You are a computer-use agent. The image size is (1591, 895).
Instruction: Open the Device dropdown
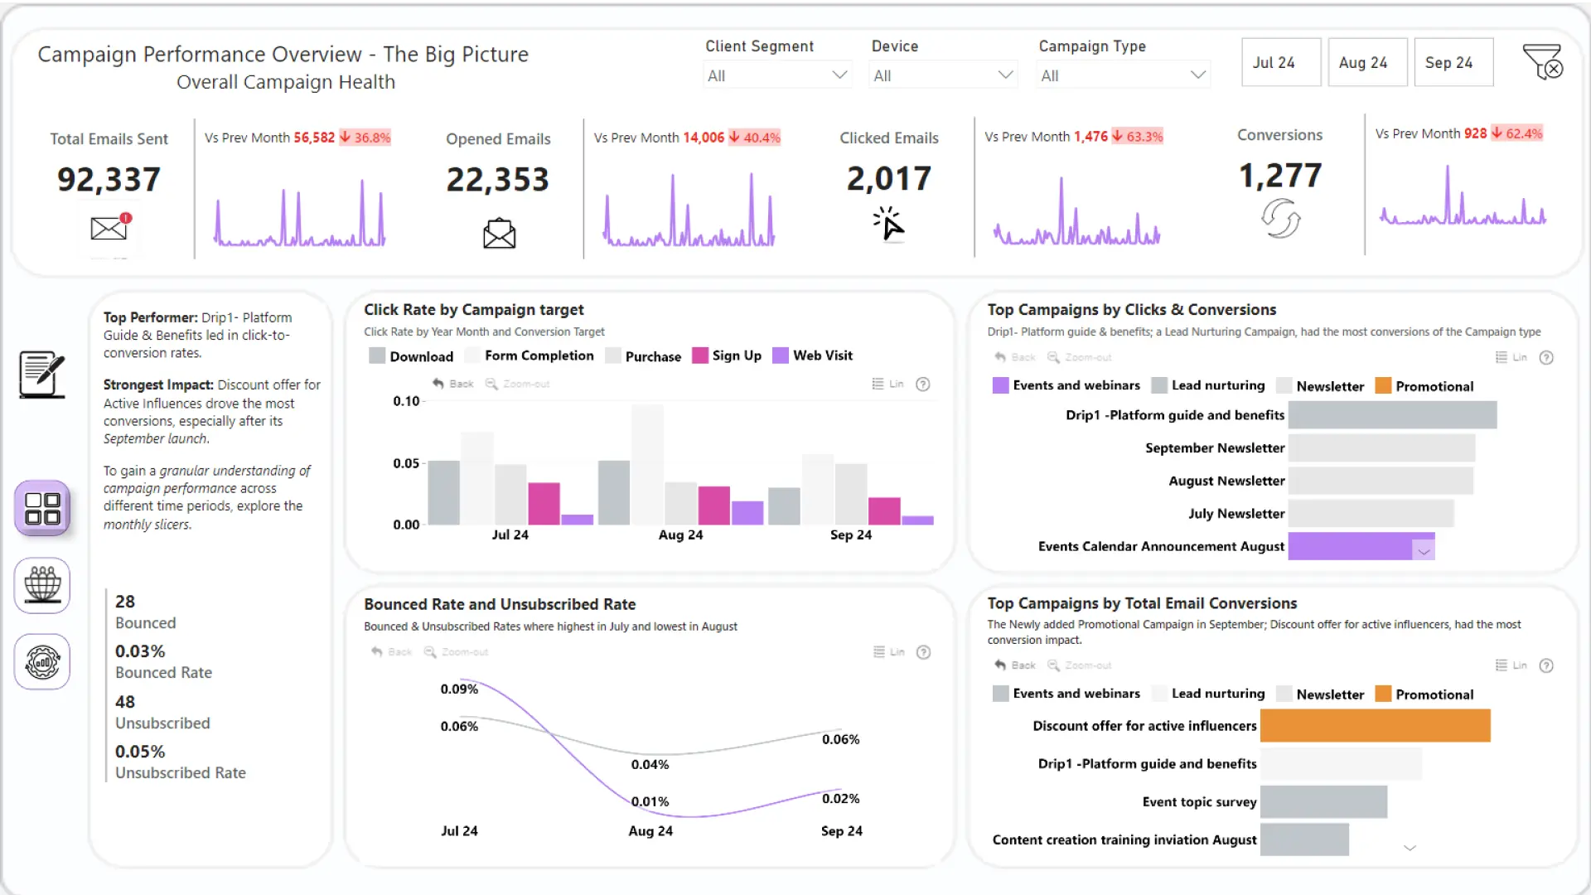coord(943,75)
